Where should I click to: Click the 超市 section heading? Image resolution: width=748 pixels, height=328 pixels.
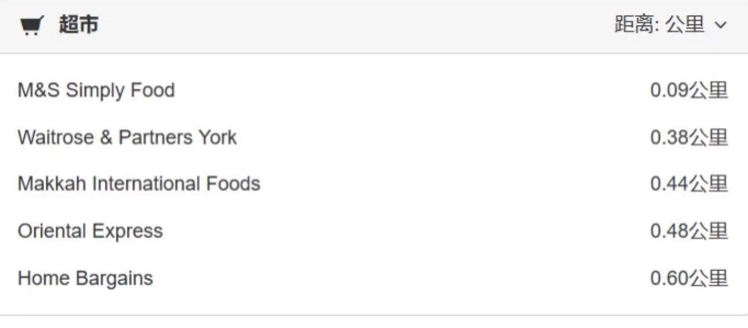pyautogui.click(x=78, y=25)
